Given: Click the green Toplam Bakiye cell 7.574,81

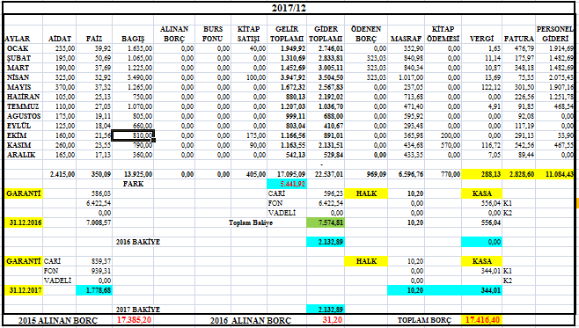Looking at the screenshot, I should [x=326, y=222].
